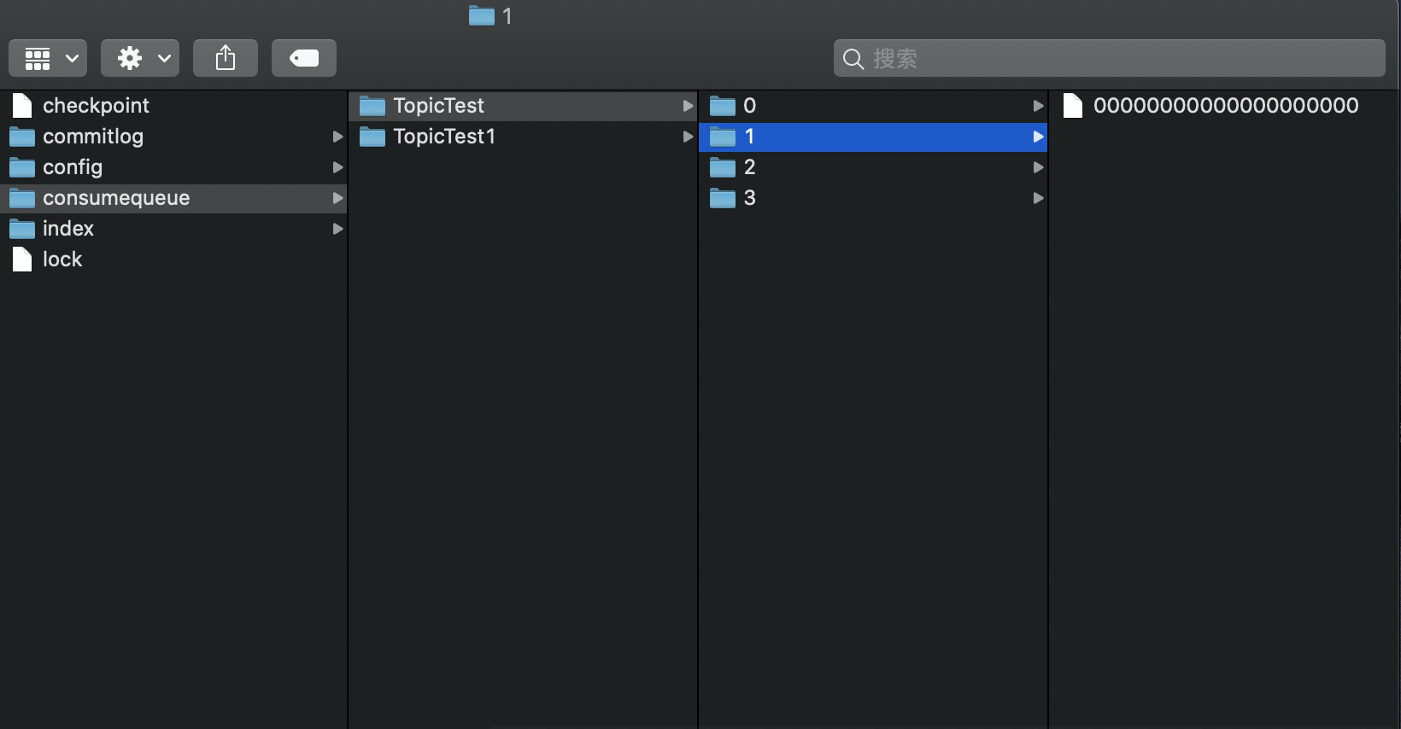Click the folder 0 icon

point(723,106)
